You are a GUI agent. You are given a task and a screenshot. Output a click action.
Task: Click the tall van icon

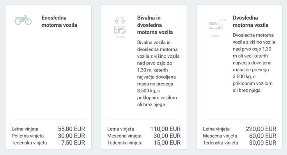click(215, 26)
